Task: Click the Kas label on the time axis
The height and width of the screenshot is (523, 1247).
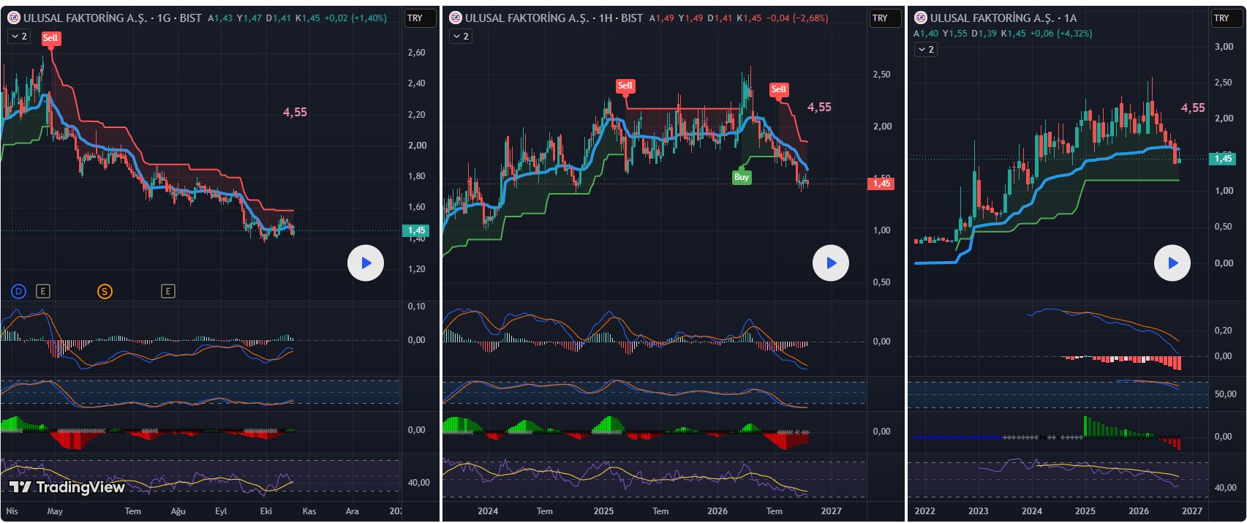Action: (x=309, y=511)
